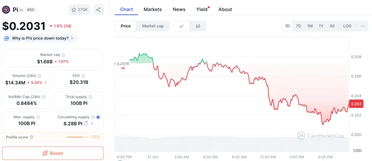Viewport: 372px width, 161px height.
Task: Click the share icon next to the watchlist
Action: (x=98, y=10)
